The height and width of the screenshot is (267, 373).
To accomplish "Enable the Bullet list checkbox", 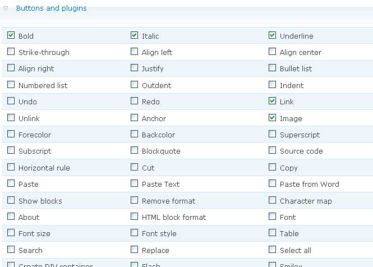I will point(273,68).
